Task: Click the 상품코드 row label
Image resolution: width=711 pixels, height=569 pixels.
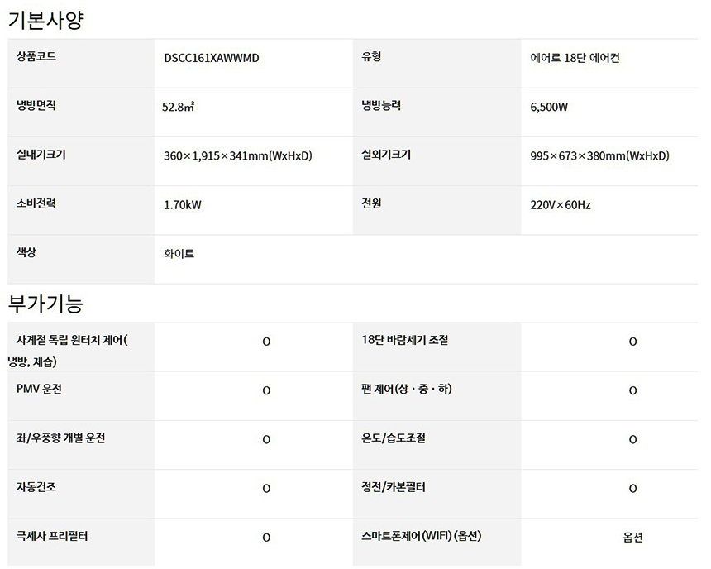Action: [x=36, y=58]
